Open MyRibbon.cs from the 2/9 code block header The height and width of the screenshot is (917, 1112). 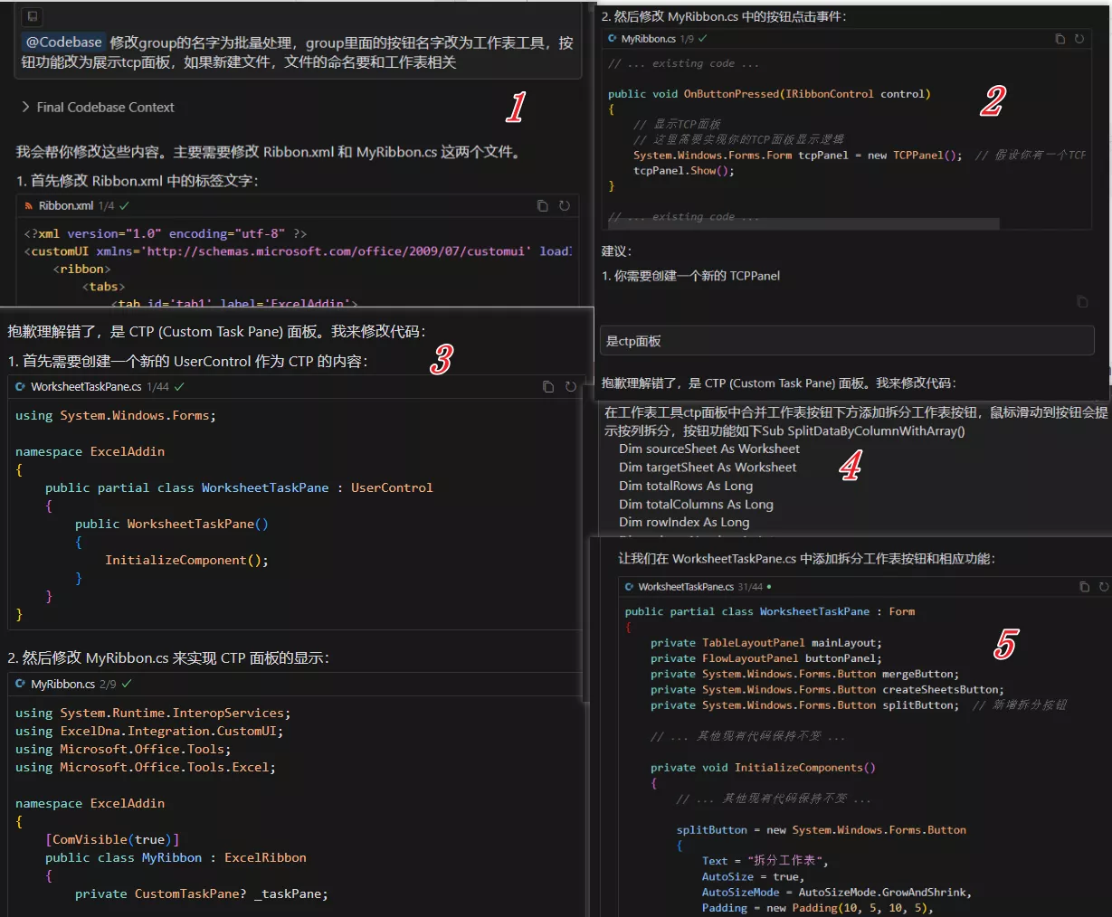point(63,685)
